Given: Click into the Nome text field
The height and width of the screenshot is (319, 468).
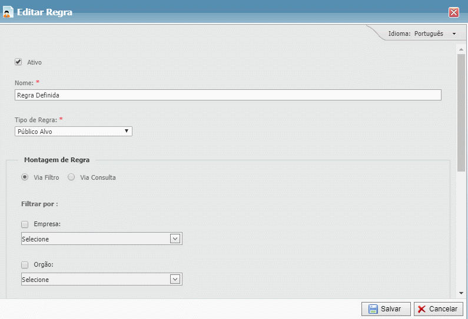Looking at the screenshot, I should tap(227, 95).
